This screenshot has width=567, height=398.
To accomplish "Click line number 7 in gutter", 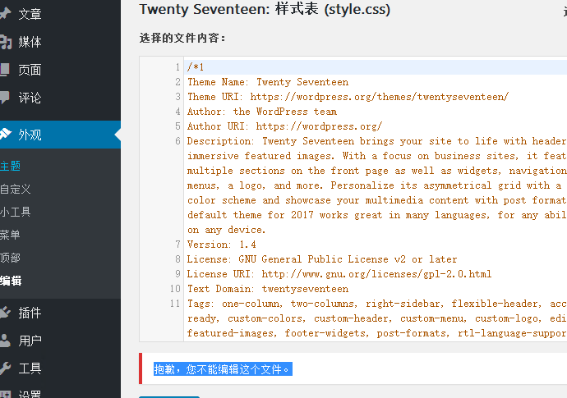I will (177, 245).
